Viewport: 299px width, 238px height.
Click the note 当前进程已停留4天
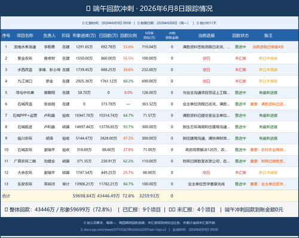(x=268, y=47)
